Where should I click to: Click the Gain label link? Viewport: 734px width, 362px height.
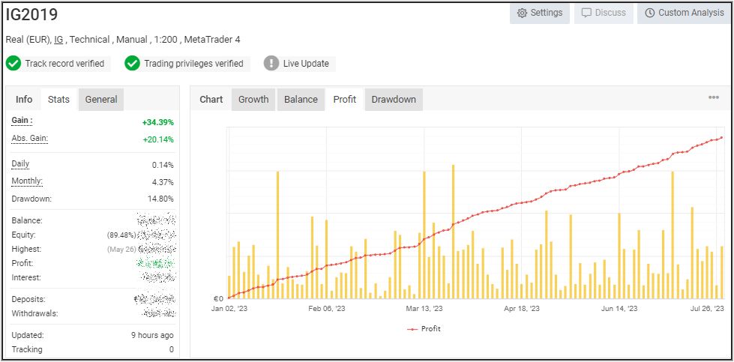(22, 121)
